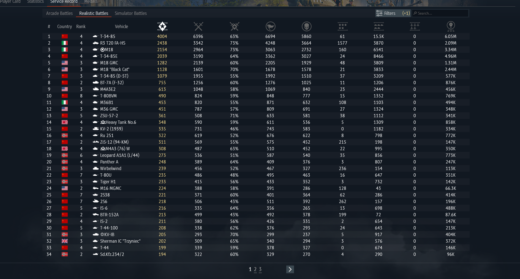Go to page 2
The height and width of the screenshot is (279, 520).
[255, 269]
